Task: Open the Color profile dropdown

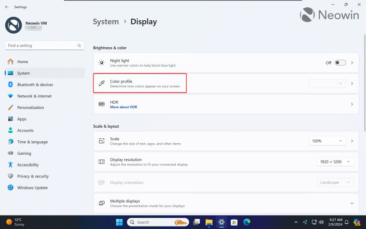Action: coord(327,83)
